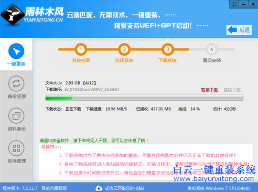
Task: Click the 重启安装 step label
Action: click(212, 60)
